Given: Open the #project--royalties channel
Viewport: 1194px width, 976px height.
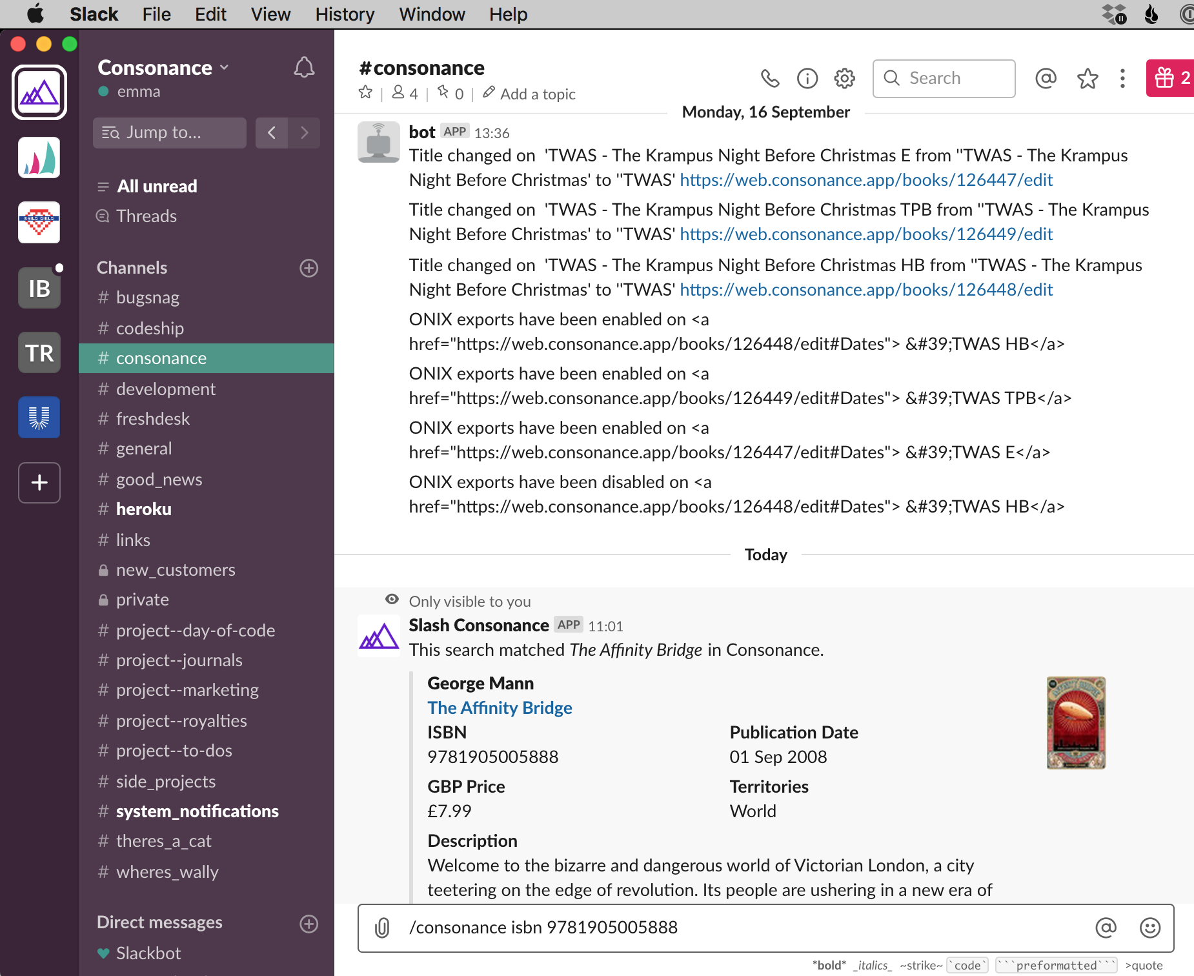Looking at the screenshot, I should tap(206, 721).
